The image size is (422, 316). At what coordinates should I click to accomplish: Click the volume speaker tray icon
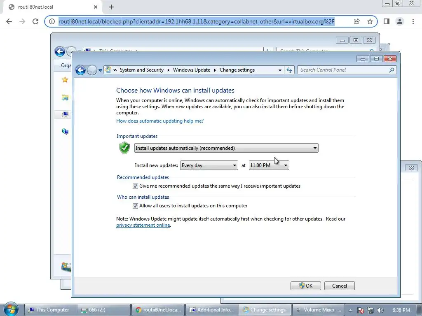point(380,310)
